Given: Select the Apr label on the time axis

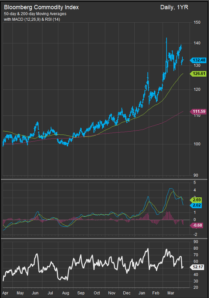Looking at the screenshot, I should click(6, 292).
